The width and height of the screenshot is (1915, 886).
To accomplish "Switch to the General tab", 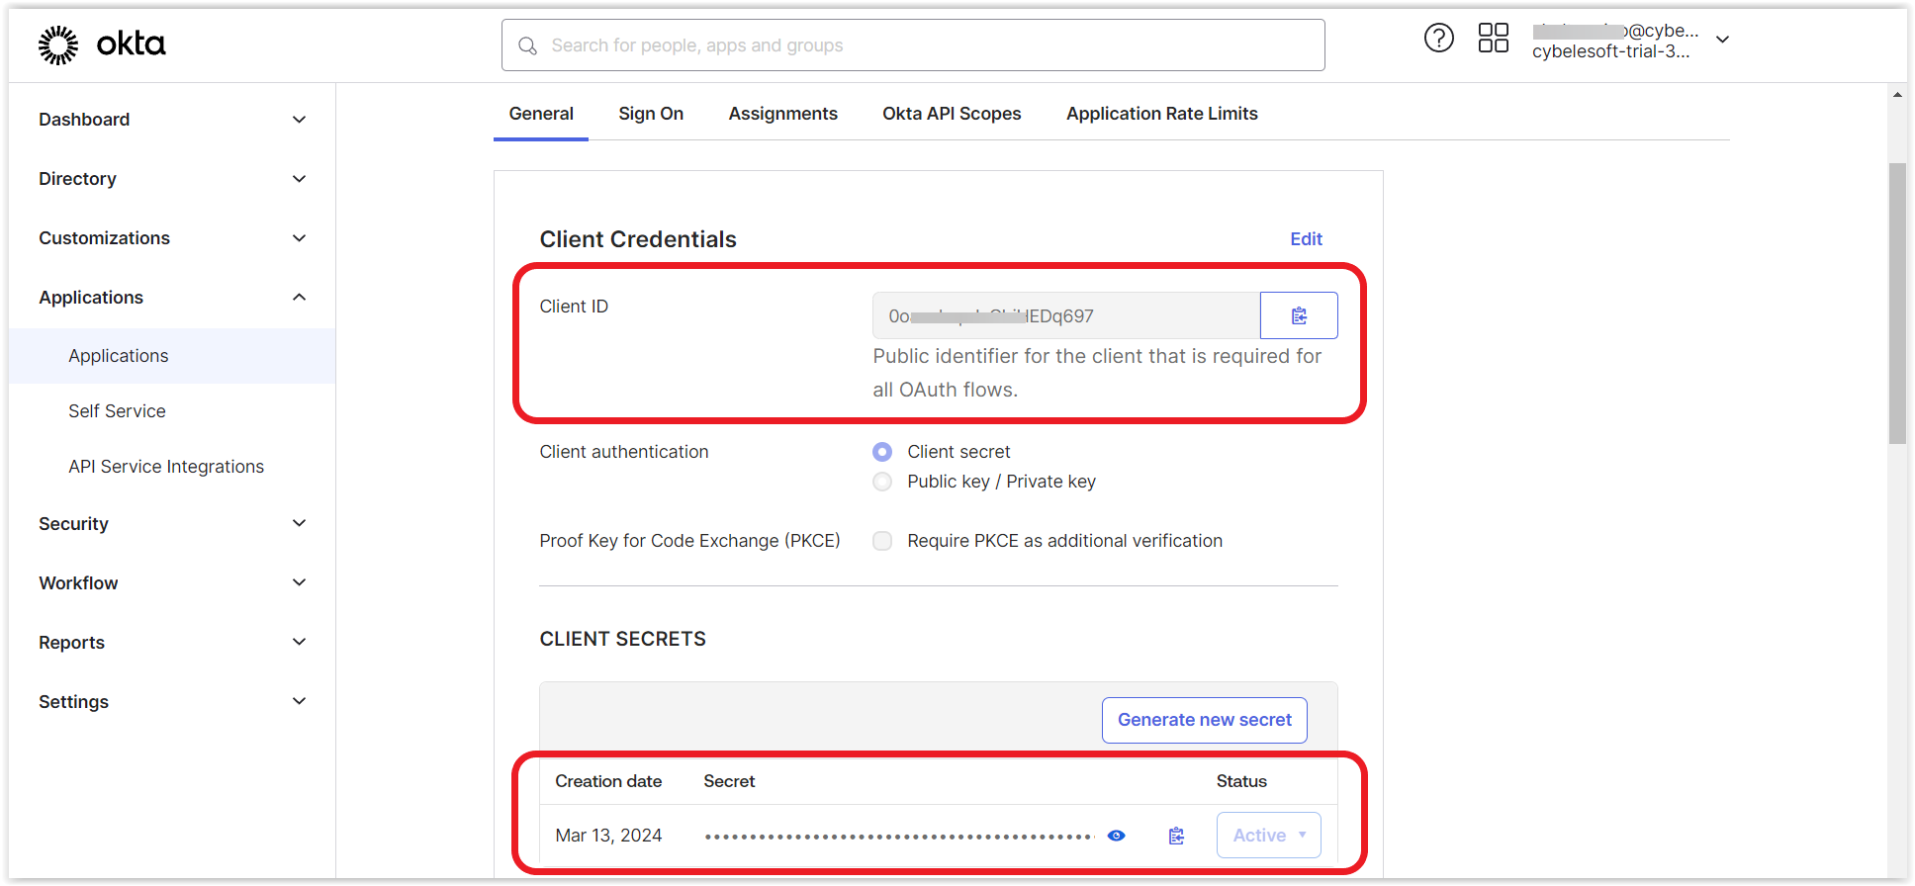I will [x=541, y=114].
